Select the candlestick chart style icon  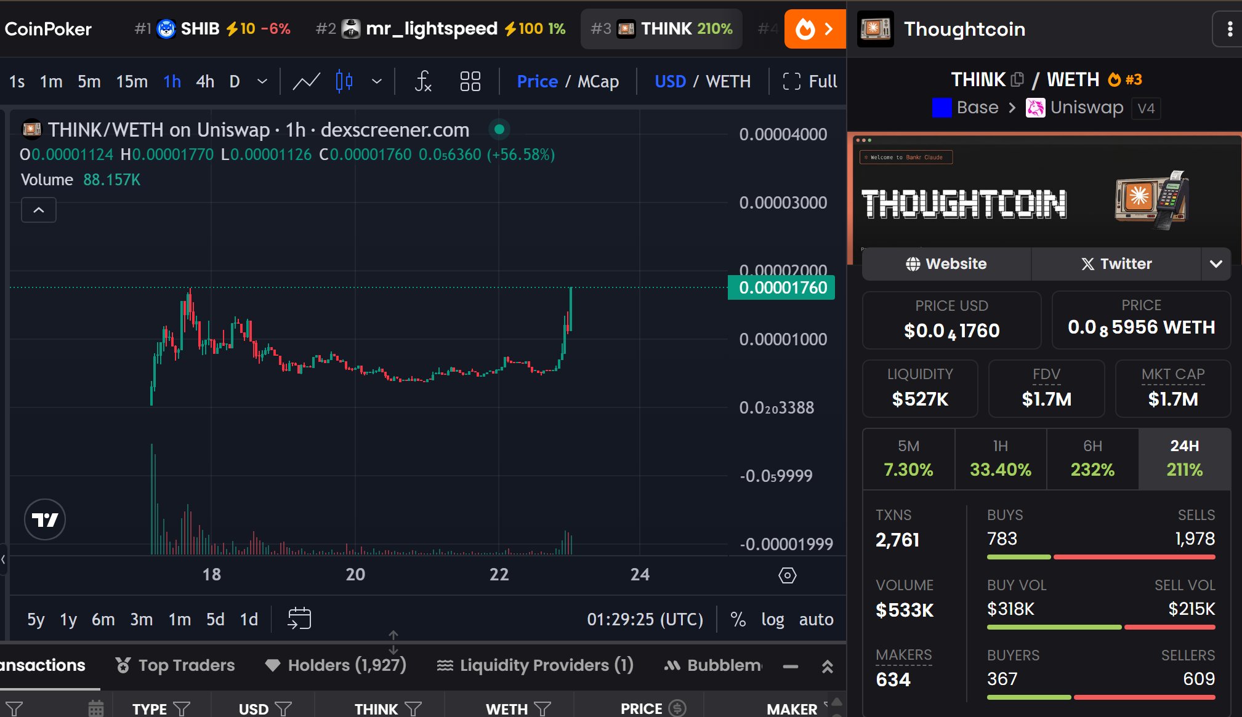[x=344, y=81]
